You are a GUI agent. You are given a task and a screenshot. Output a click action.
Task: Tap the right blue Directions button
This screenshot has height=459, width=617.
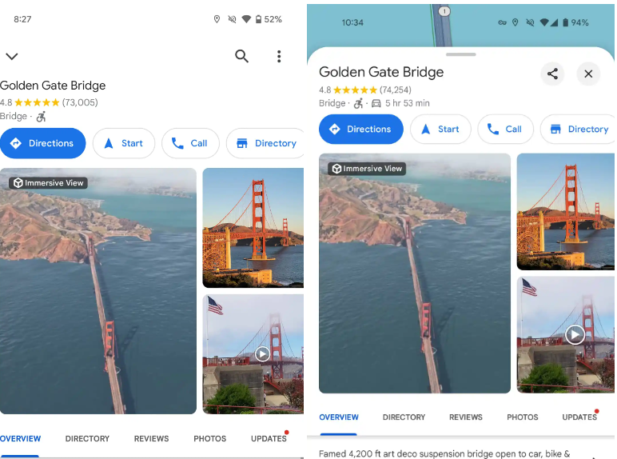coord(360,129)
